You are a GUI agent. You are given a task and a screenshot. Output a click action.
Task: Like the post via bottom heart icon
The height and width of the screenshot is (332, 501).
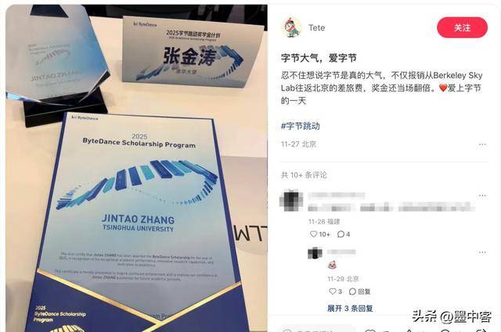point(370,330)
